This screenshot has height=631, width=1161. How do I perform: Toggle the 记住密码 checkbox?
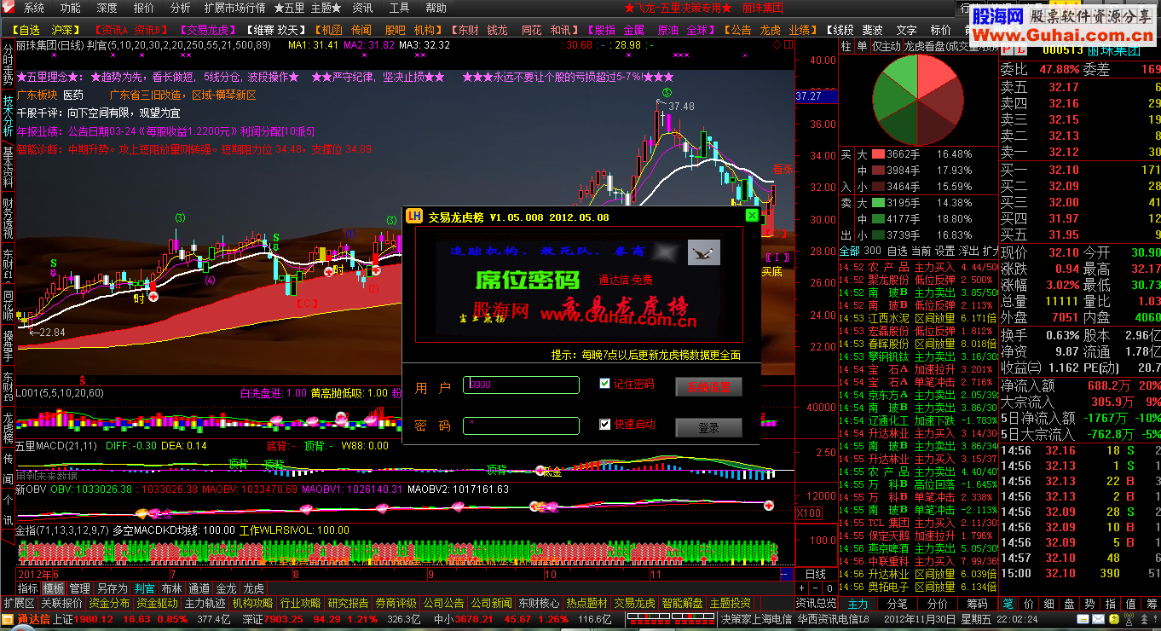(605, 384)
